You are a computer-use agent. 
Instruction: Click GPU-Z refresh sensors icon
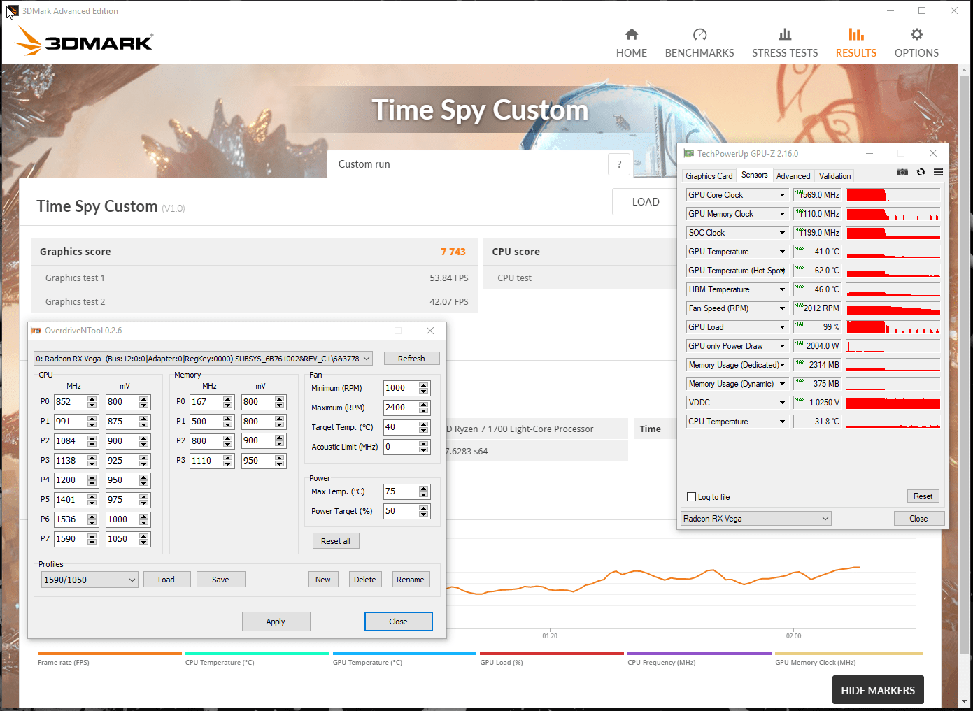[921, 172]
